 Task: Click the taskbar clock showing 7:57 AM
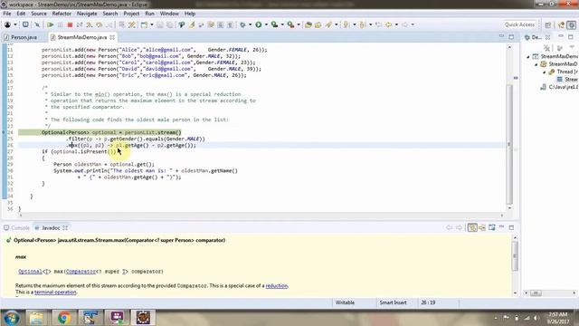click(x=557, y=318)
